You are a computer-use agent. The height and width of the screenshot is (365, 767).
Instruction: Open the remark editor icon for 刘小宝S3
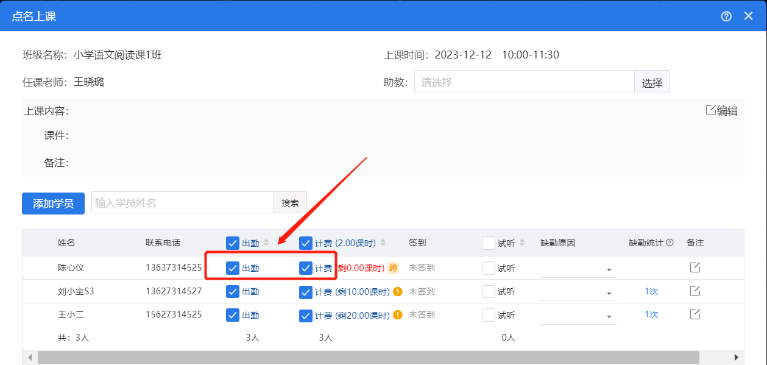coord(695,291)
